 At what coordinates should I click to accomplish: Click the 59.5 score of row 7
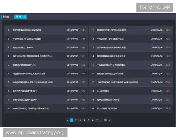(x=83, y=82)
